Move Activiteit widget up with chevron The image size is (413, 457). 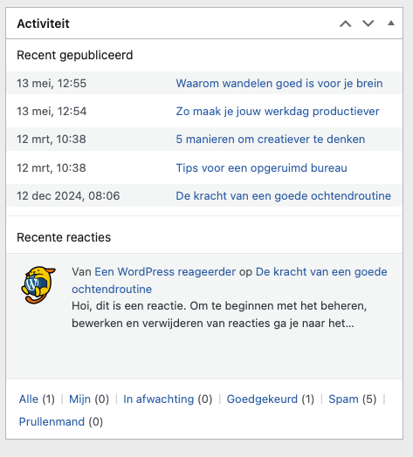(345, 24)
